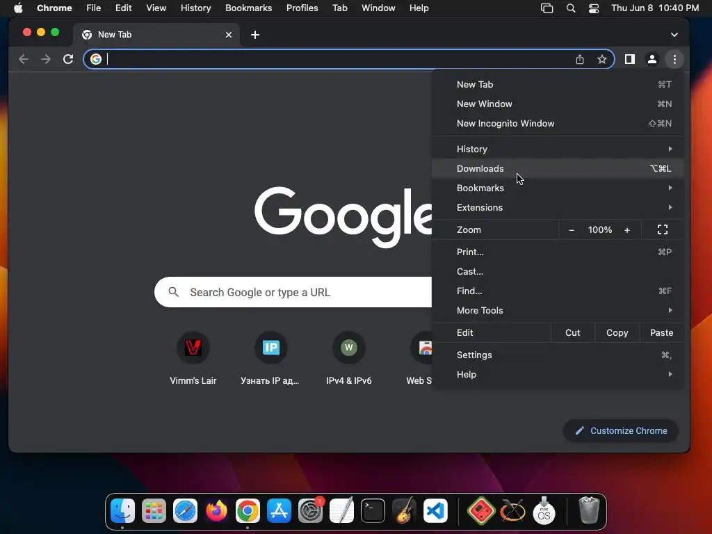This screenshot has width=712, height=534.
Task: Open the IPv4 & IPv6 shortcut
Action: point(349,359)
